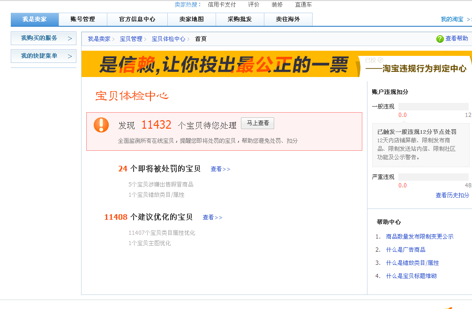Image resolution: width=472 pixels, height=309 pixels.
Task: Click the 严重违规 score progress bar
Action: point(434,177)
